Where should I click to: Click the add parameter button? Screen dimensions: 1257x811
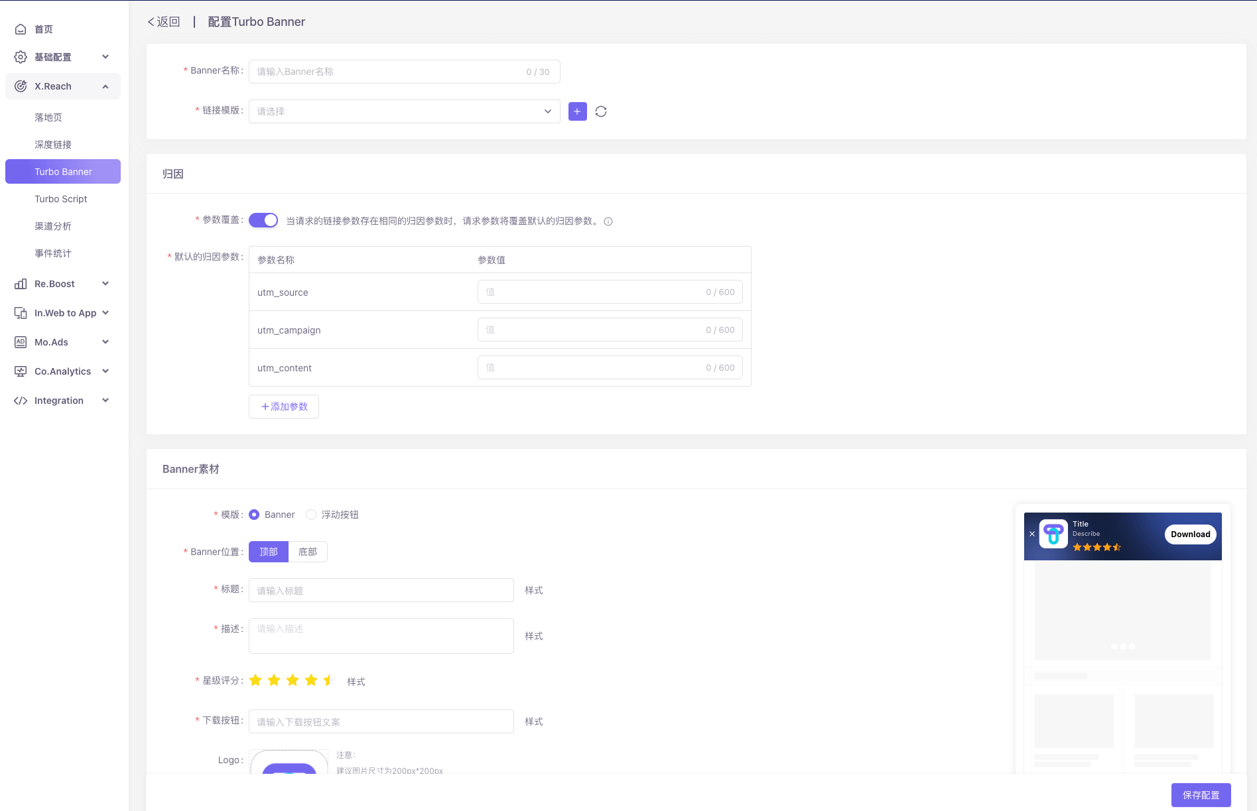point(284,406)
